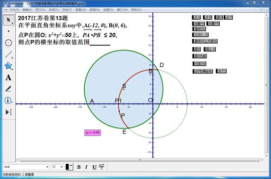Open the Arial font name dropdown

pyautogui.click(x=27, y=167)
